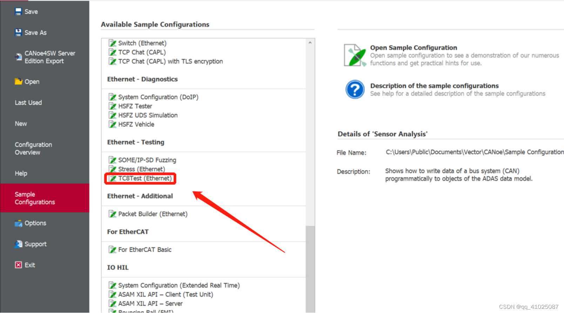Screen dimensions: 564x313
Task: Select TC8Test (Ethernet) sample
Action: tap(145, 179)
